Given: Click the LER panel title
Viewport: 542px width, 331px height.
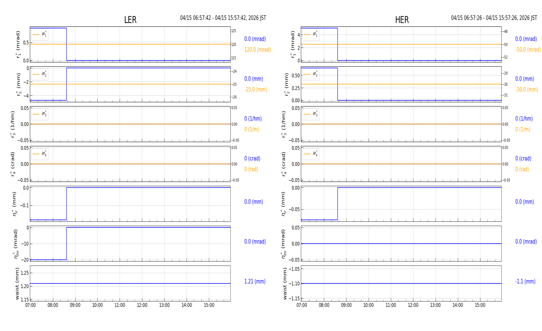Looking at the screenshot, I should [130, 20].
